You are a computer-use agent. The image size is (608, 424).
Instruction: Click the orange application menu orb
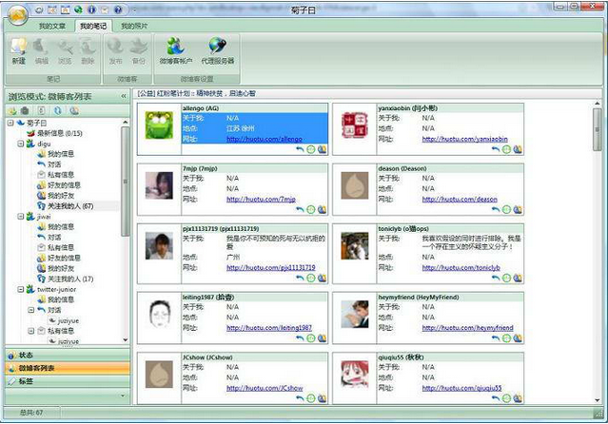point(13,10)
